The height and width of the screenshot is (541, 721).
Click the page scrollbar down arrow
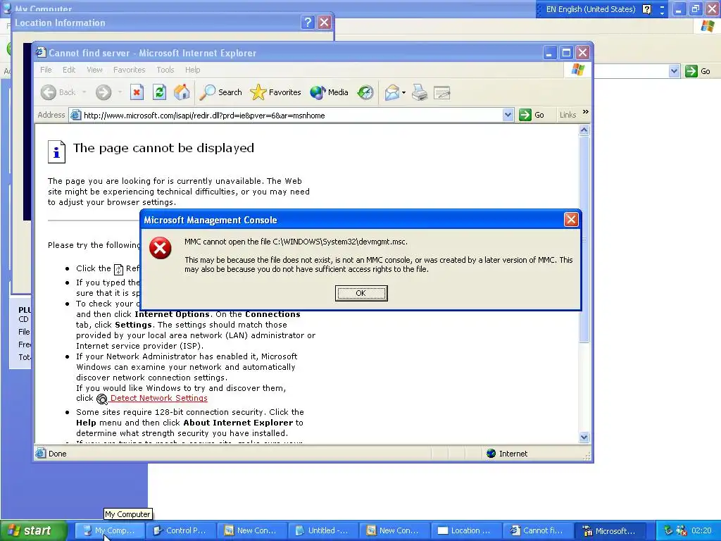584,437
